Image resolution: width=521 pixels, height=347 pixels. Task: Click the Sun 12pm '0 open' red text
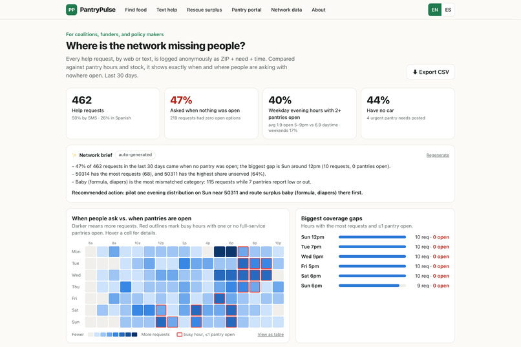(441, 237)
